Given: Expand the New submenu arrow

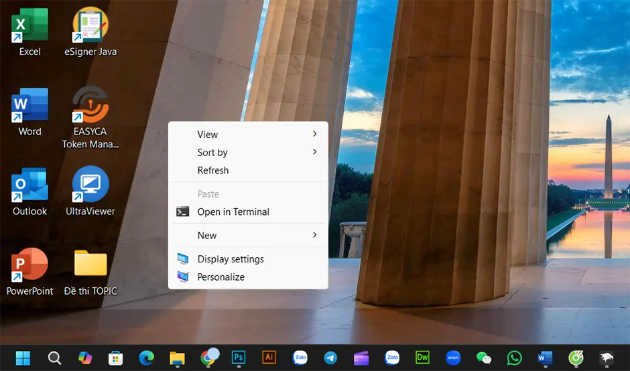Looking at the screenshot, I should coord(314,234).
